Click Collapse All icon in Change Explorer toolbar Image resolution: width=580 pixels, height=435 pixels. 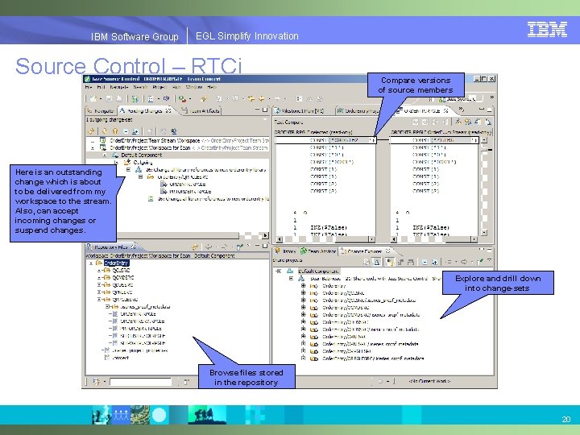pyautogui.click(x=425, y=262)
